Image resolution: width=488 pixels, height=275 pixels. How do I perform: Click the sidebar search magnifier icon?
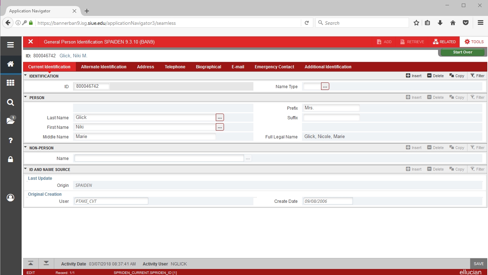tap(10, 103)
